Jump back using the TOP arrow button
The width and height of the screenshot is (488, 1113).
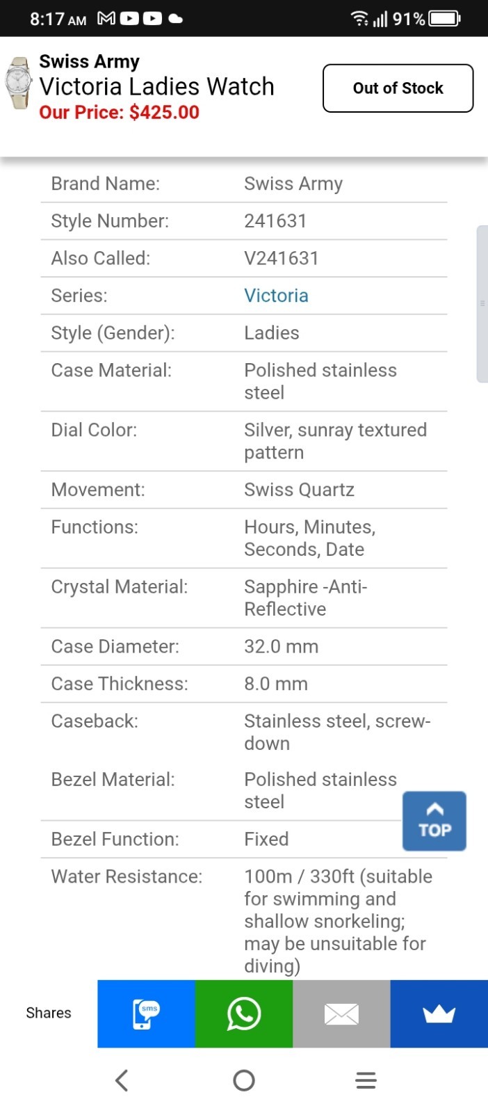tap(434, 821)
